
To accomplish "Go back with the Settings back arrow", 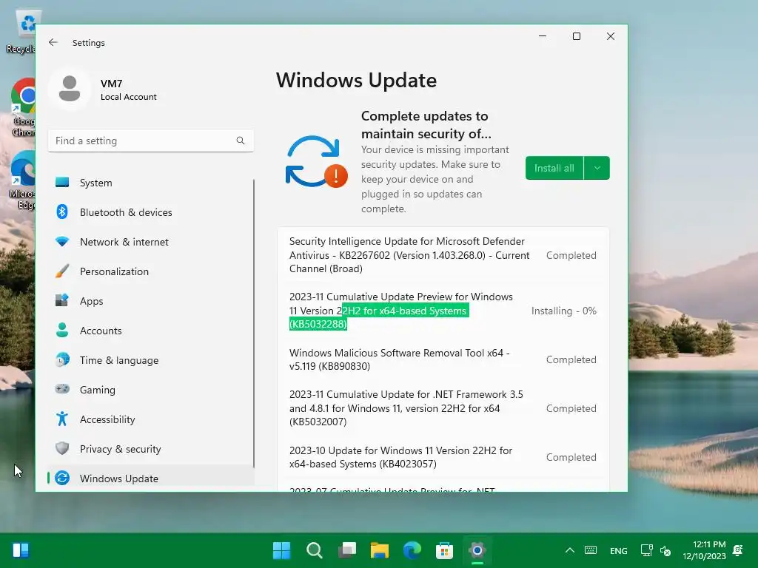I will [x=53, y=42].
